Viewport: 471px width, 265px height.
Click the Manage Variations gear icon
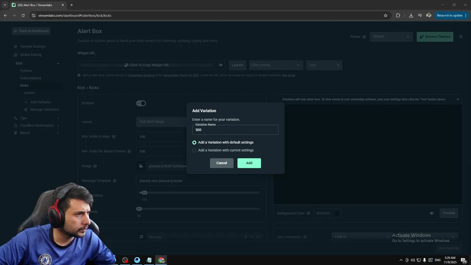[x=26, y=110]
